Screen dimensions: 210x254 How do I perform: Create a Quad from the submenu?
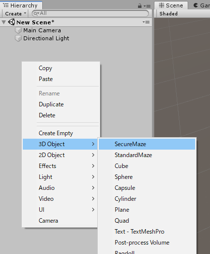147,221
